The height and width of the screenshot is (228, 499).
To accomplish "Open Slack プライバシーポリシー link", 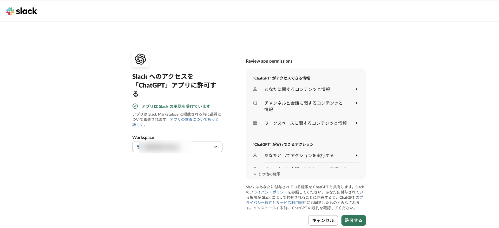I will tap(268, 192).
